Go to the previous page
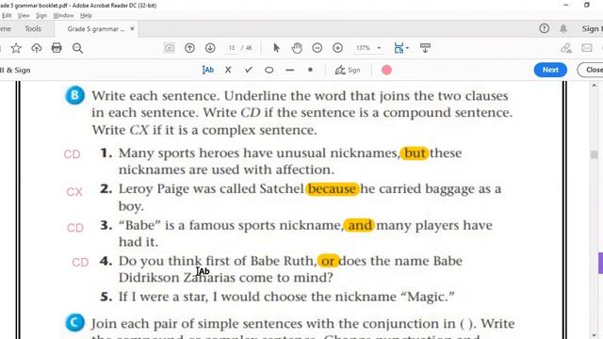The width and height of the screenshot is (603, 339). (x=189, y=48)
